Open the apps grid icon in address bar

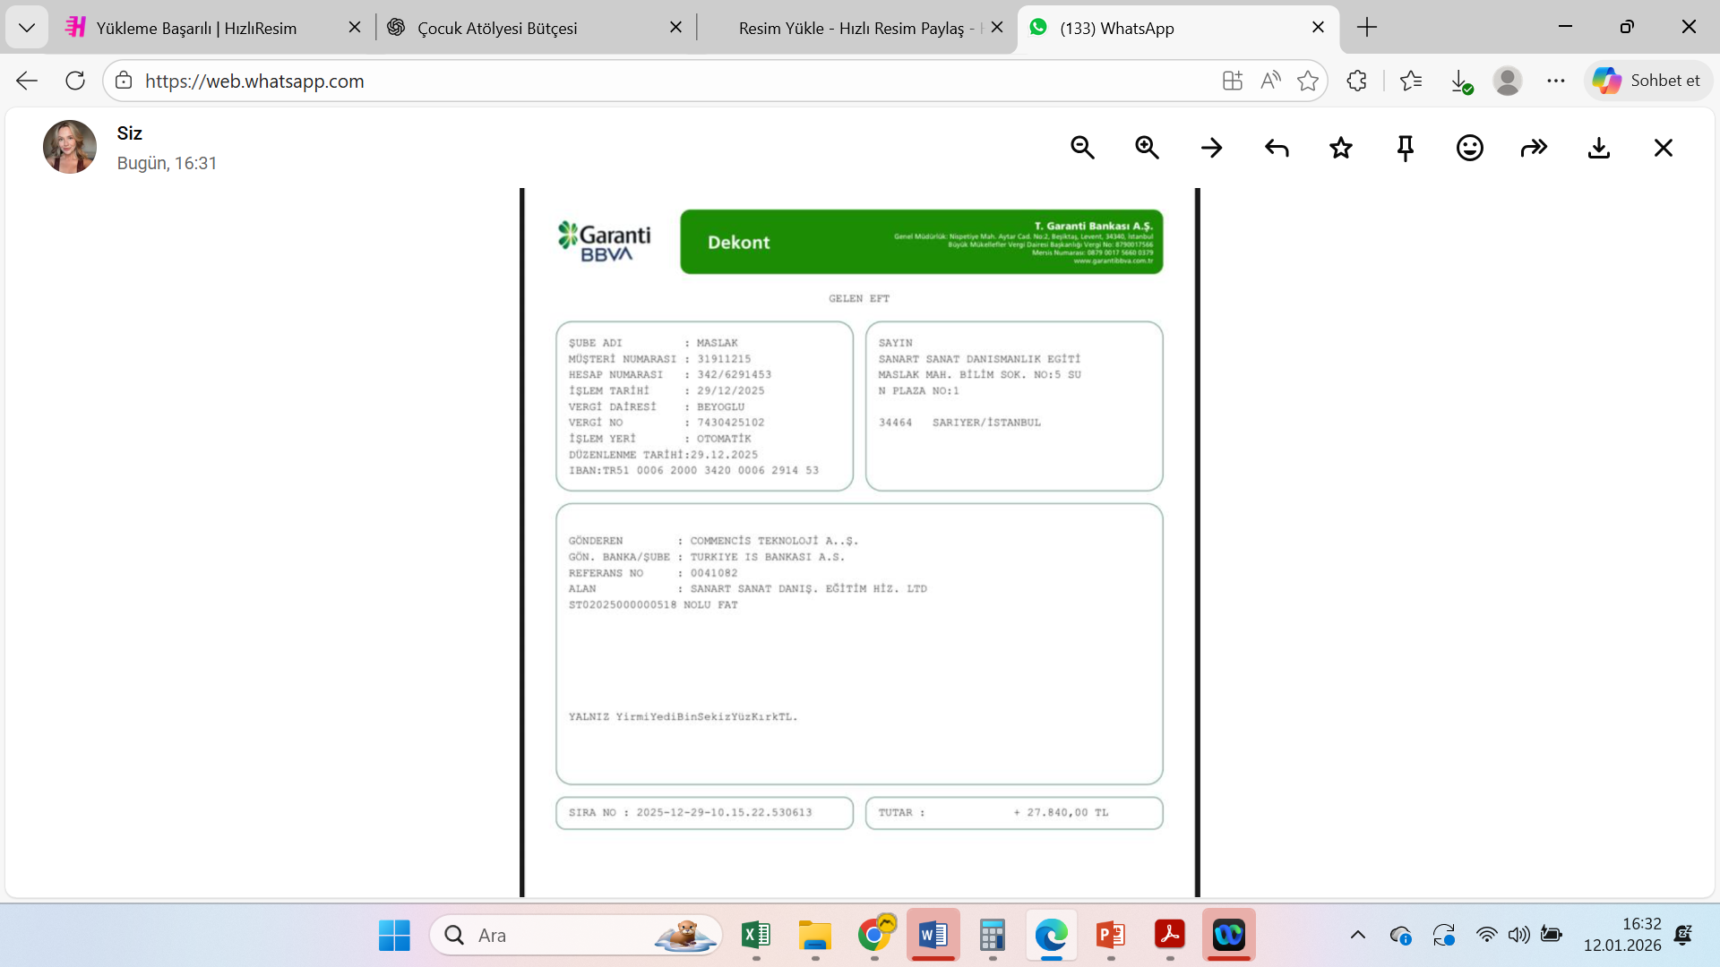click(1233, 81)
